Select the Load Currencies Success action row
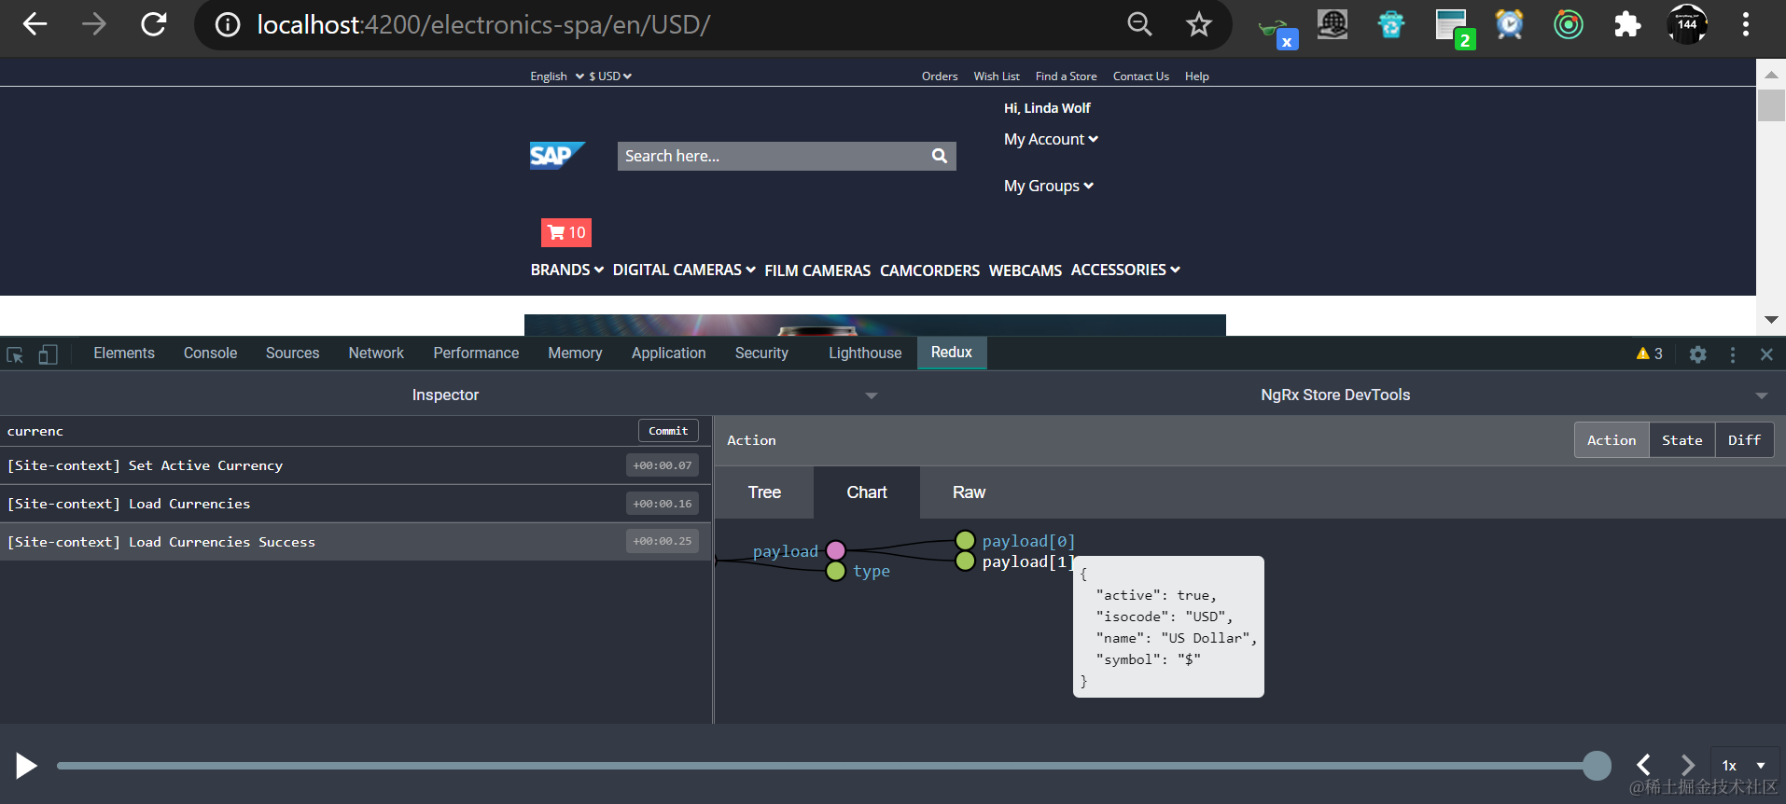Screen dimensions: 1786x804 (356, 542)
